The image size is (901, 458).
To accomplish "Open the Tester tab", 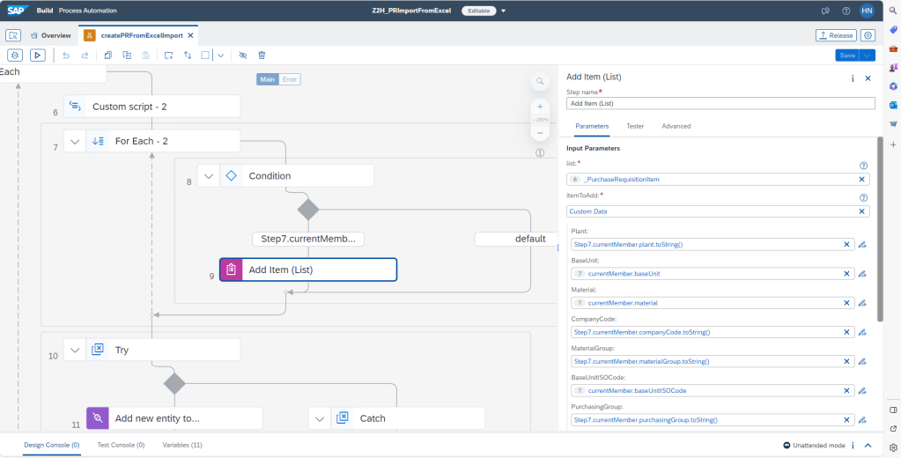I will (634, 126).
